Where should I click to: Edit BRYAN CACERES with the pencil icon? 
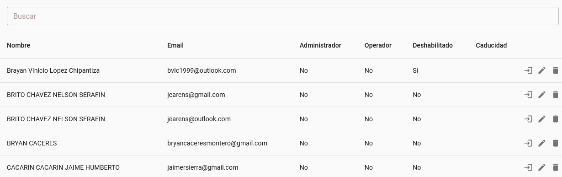542,143
